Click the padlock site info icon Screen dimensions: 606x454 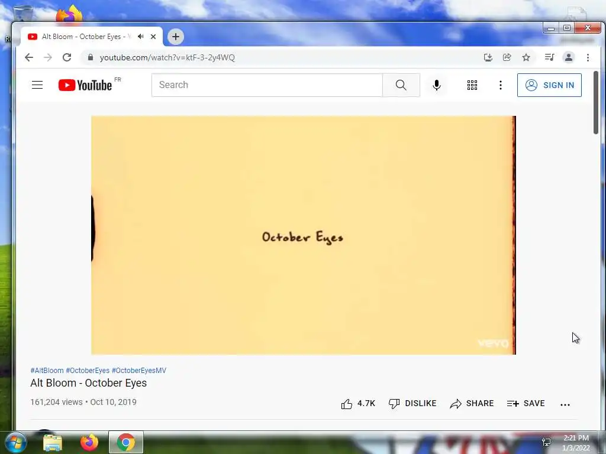click(91, 57)
